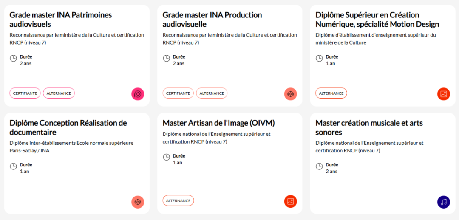Click the blue music note icon on the arts sonores card
This screenshot has height=220, width=459.
click(443, 202)
